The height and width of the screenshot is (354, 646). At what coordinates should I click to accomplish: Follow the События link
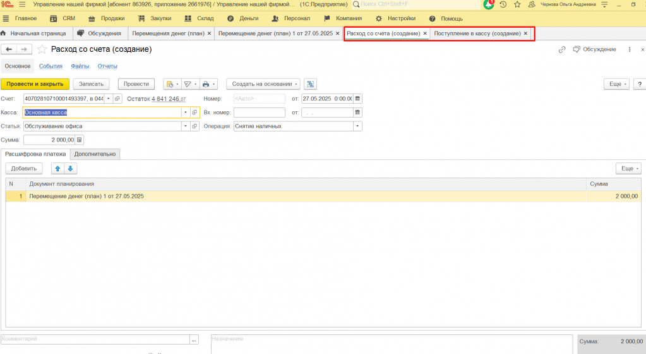pos(51,66)
